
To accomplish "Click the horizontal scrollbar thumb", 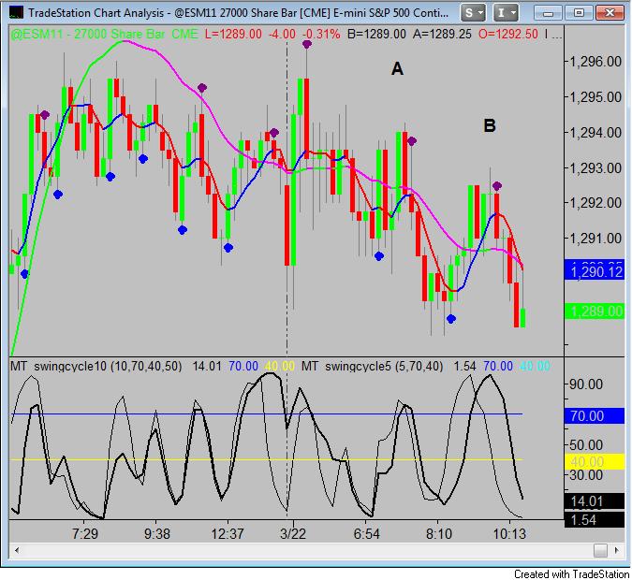I will pos(600,550).
